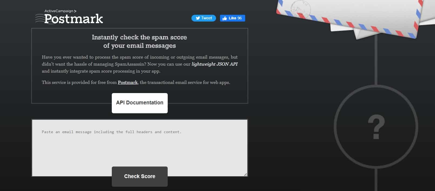Follow the underlined Postmark link
The image size is (435, 191).
(128, 82)
